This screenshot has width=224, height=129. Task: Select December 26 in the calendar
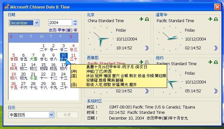(14, 85)
